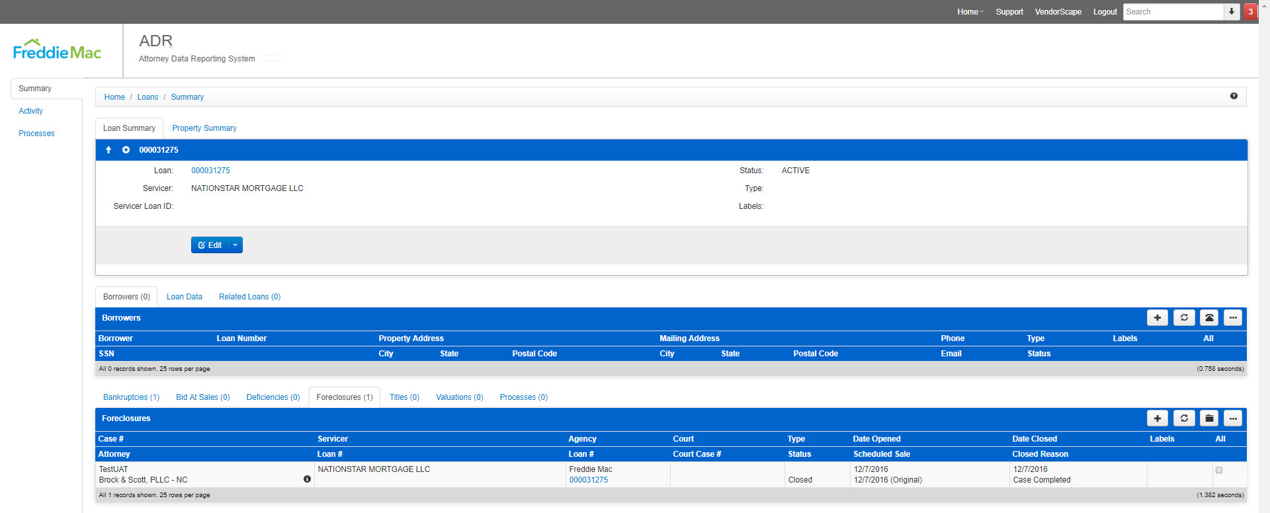1270x513 pixels.
Task: Open the Related Loans (0) tab
Action: pos(250,297)
